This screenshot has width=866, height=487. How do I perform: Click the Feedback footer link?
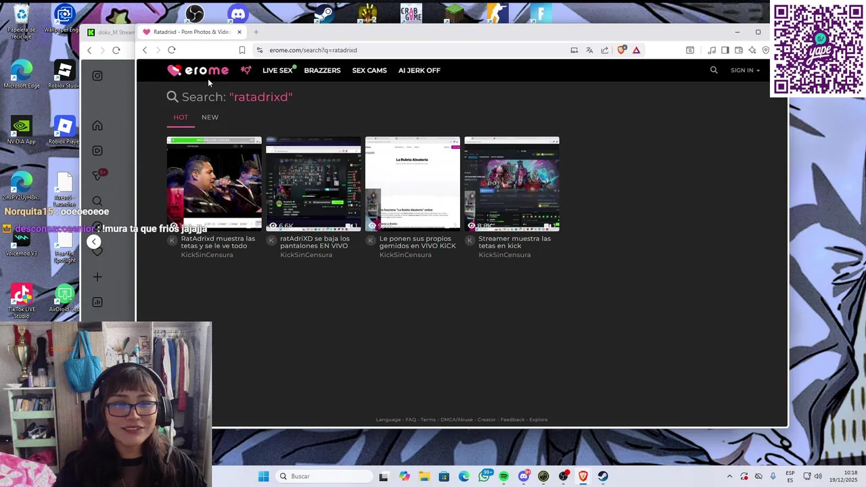point(512,419)
